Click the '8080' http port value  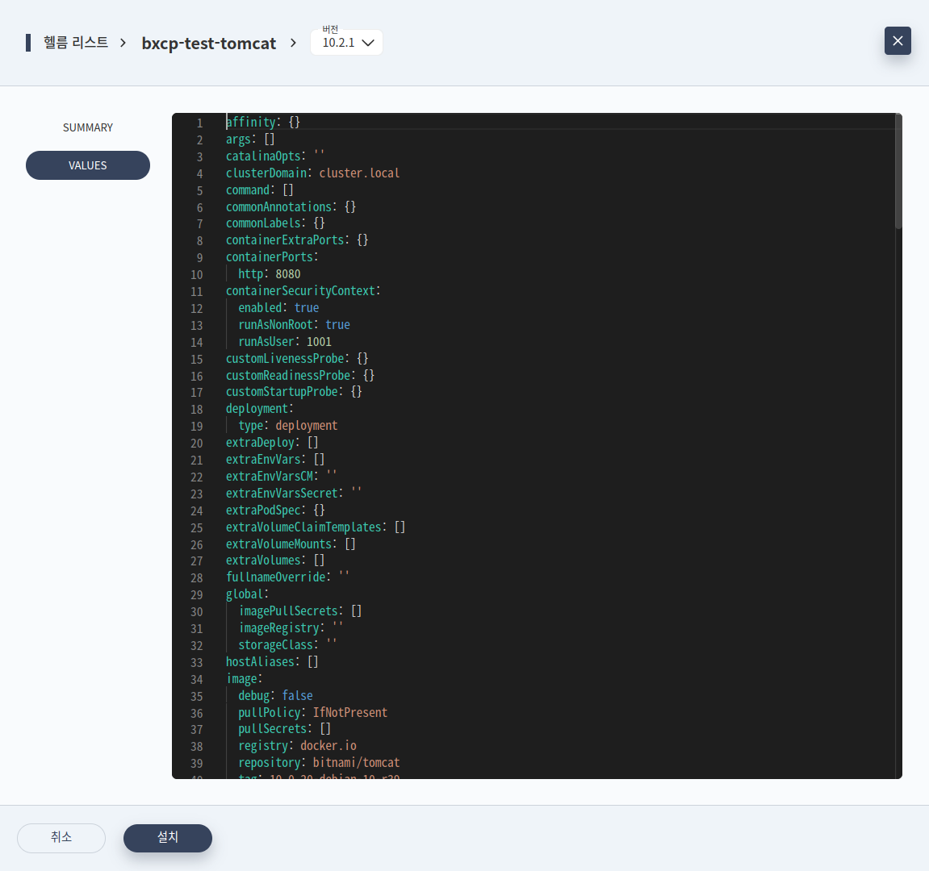tap(288, 274)
